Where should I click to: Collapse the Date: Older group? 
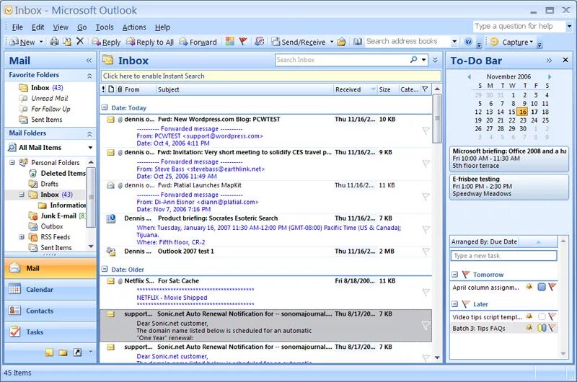(x=105, y=269)
